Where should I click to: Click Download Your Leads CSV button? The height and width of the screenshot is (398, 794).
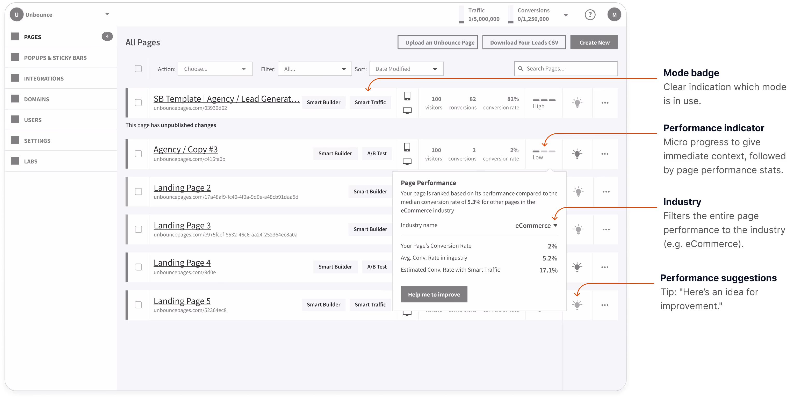coord(524,42)
